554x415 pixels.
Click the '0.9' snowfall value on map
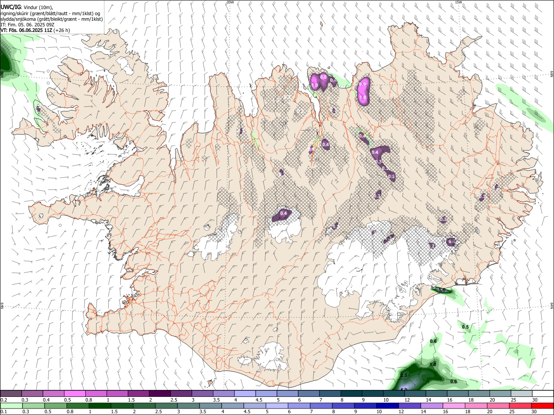tap(363, 83)
